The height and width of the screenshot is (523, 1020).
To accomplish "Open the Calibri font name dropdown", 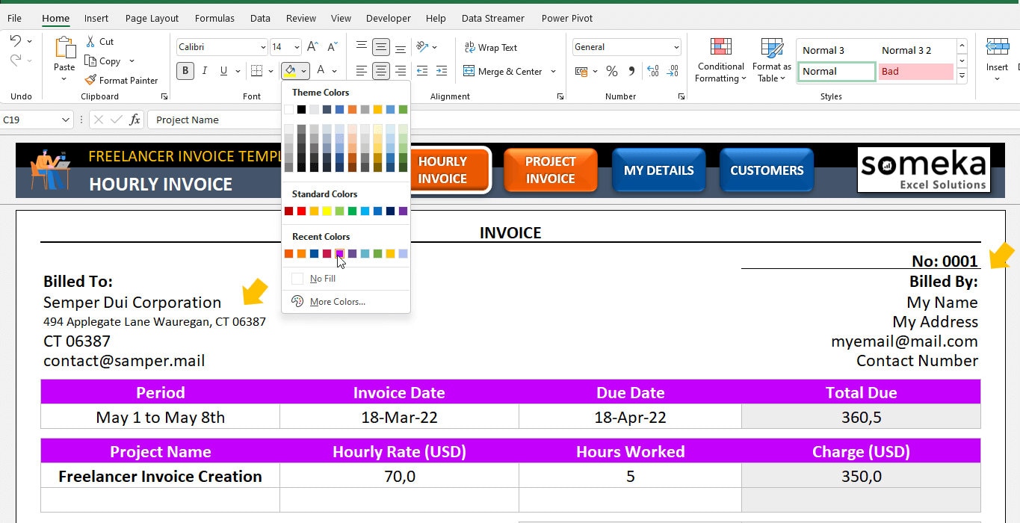I will point(263,47).
